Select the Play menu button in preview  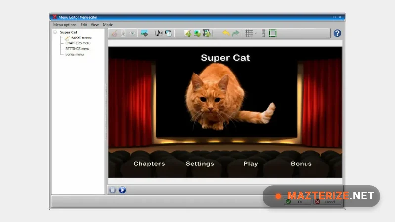click(251, 164)
